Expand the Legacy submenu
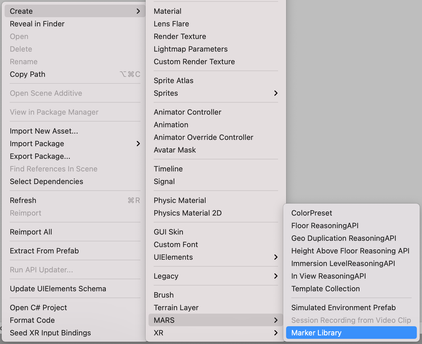422x344 pixels. point(166,276)
